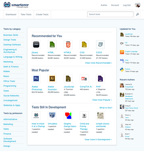Browse Language & Writing category
Image resolution: width=144 pixels, height=151 pixels.
(13, 57)
